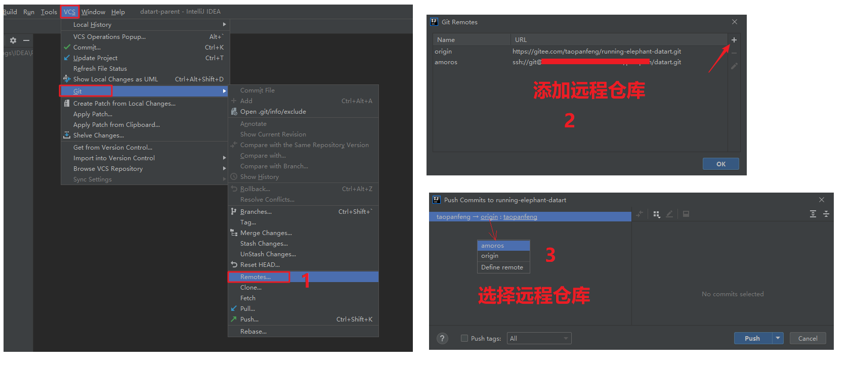Viewport: 851px width, 368px height.
Task: Choose origin in the remote popup
Action: (x=503, y=256)
